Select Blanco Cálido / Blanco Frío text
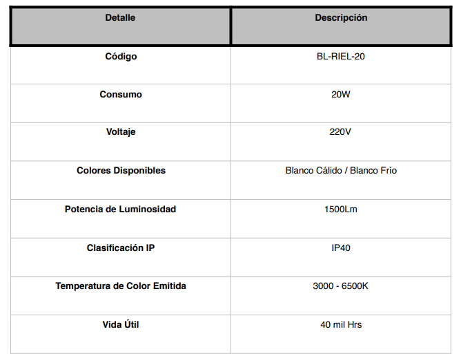The width and height of the screenshot is (461, 363). [x=341, y=170]
